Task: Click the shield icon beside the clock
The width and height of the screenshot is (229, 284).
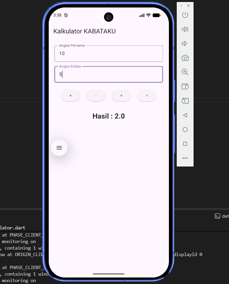Action: 66,15
